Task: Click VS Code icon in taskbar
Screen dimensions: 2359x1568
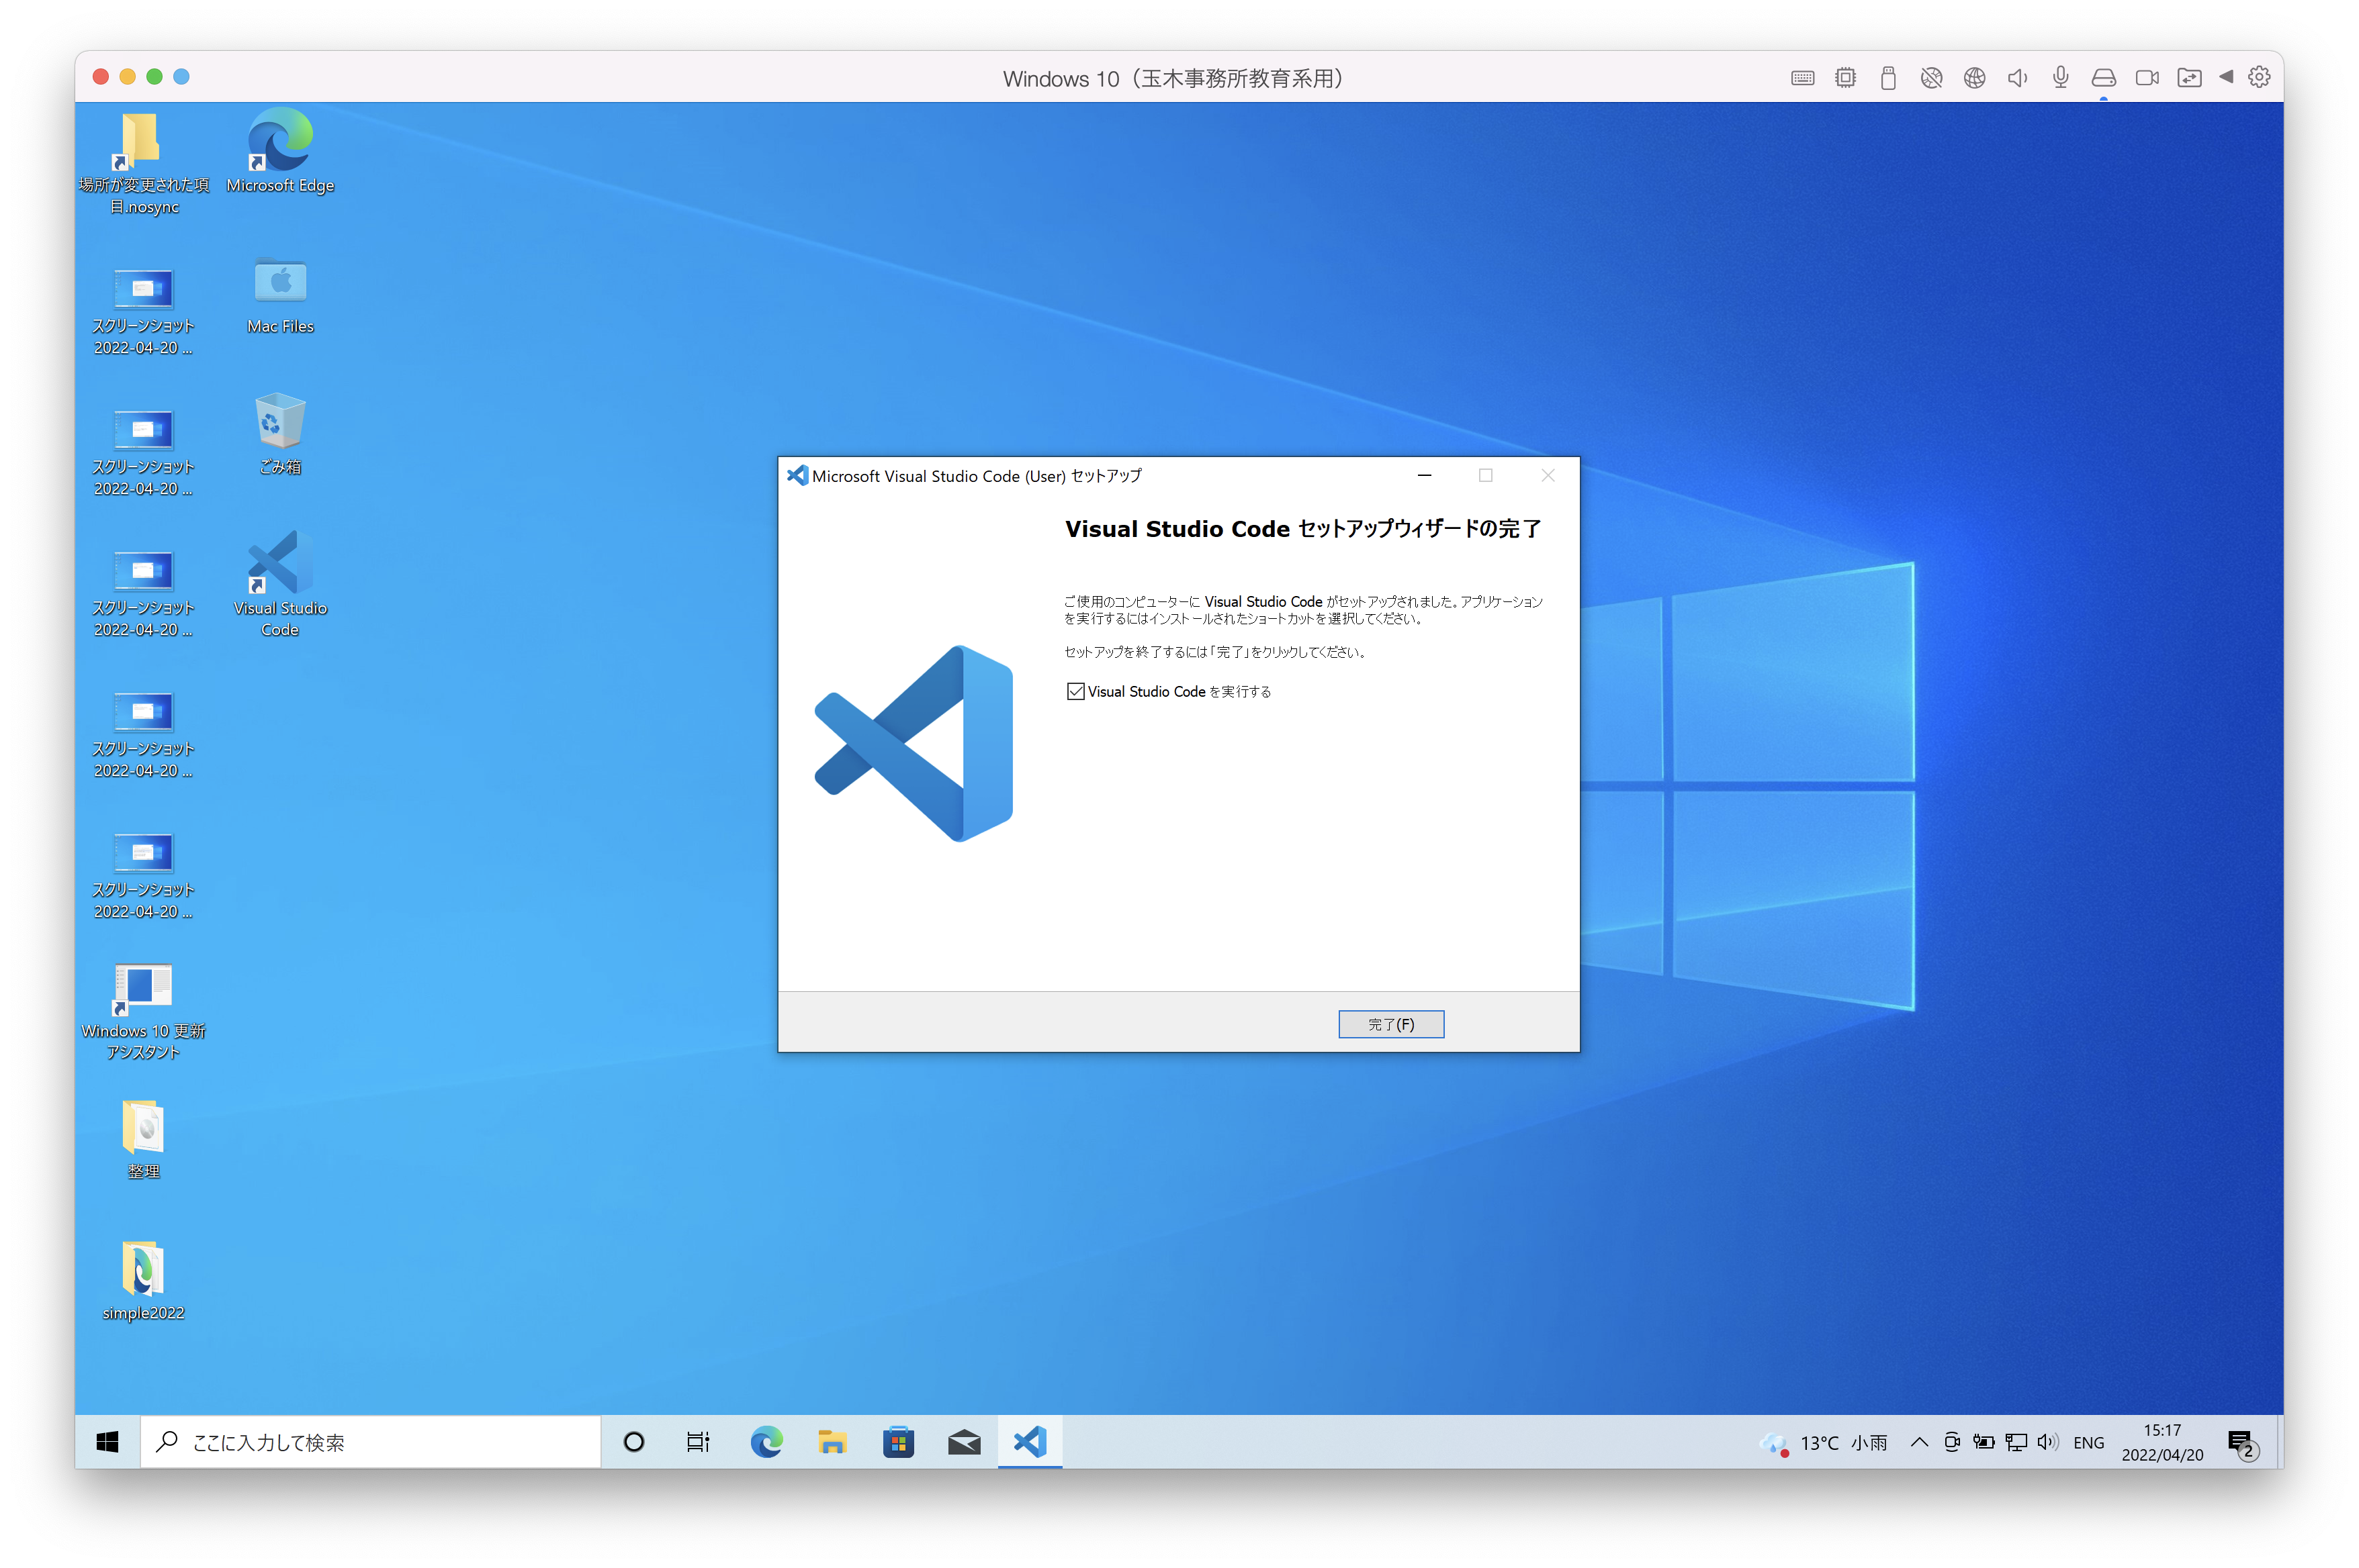Action: point(1030,1442)
